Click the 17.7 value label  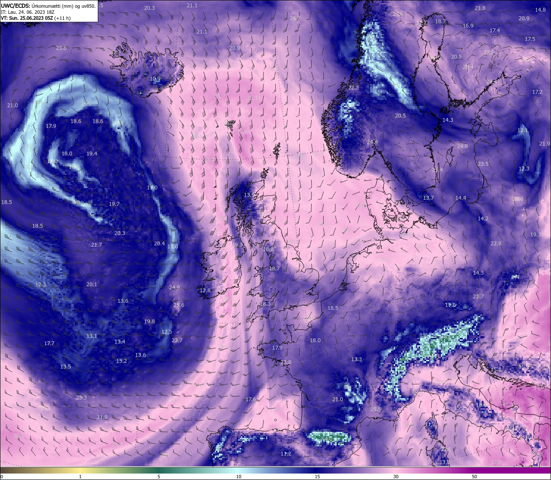pyautogui.click(x=49, y=344)
